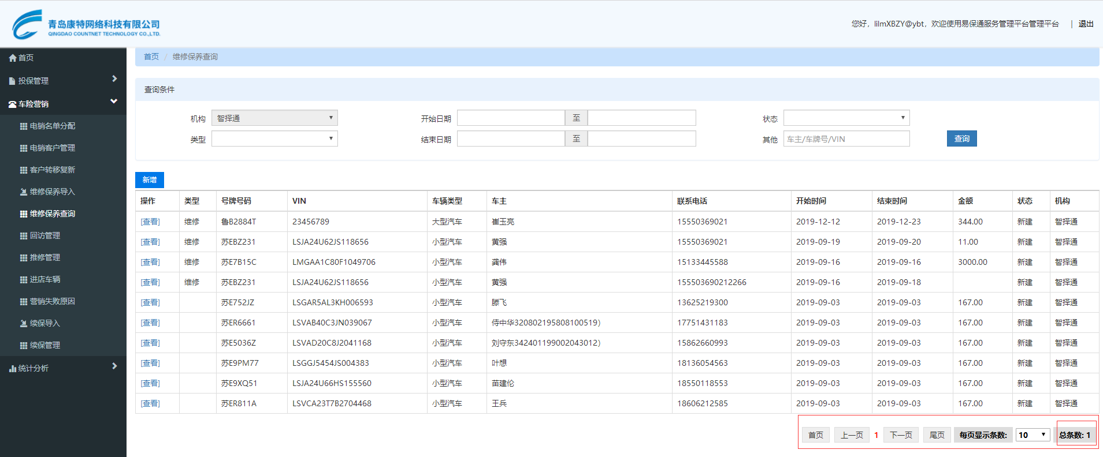Viewport: 1103px width, 457px height.
Task: Open the 类型 dropdown
Action: (274, 139)
